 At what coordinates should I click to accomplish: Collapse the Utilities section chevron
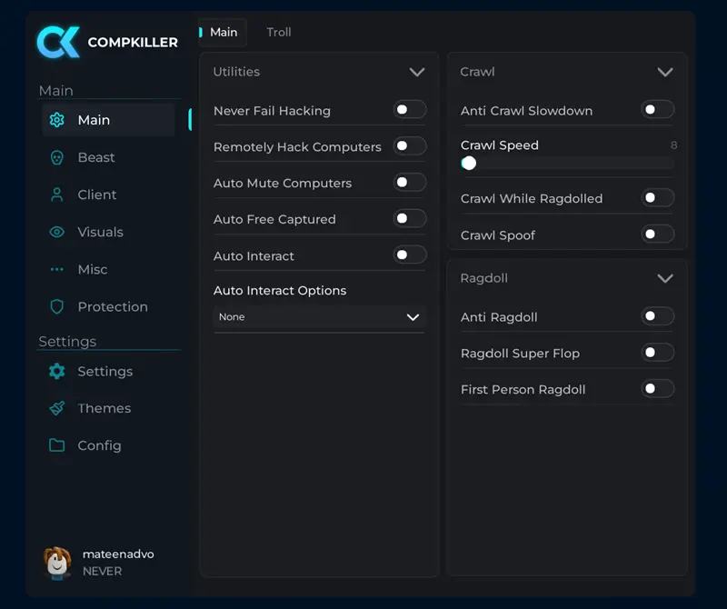coord(417,72)
